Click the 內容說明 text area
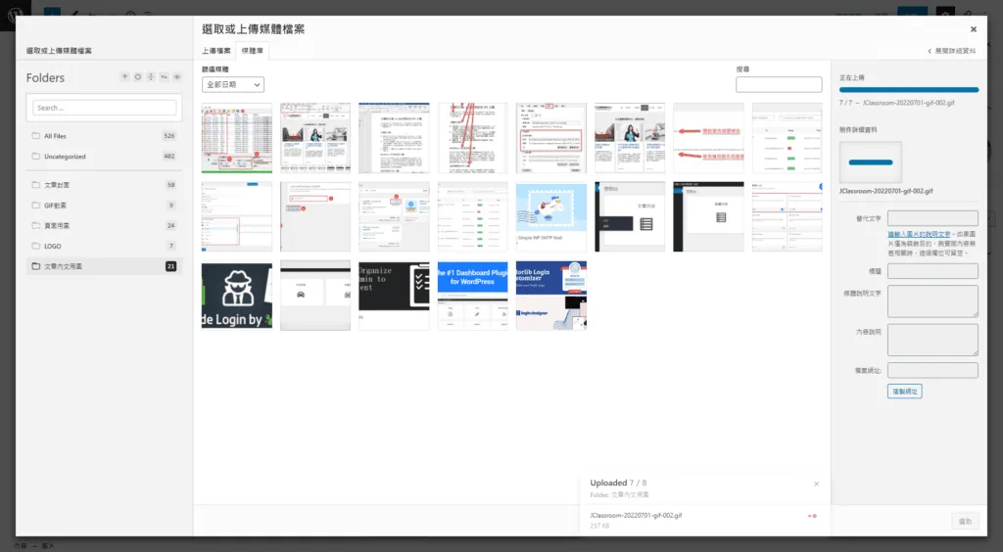The image size is (1003, 552). tap(932, 340)
